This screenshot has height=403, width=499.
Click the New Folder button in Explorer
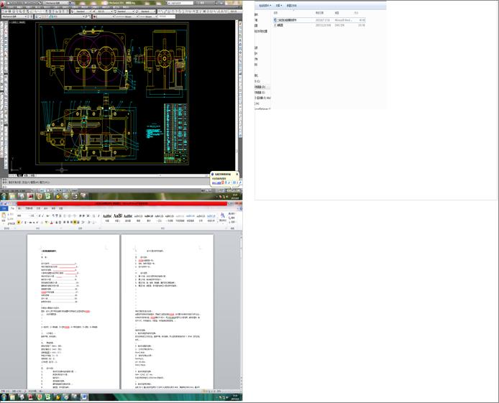(293, 5)
